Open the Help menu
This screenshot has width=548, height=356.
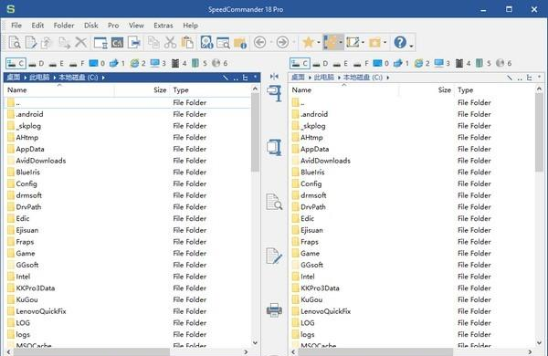tap(190, 26)
